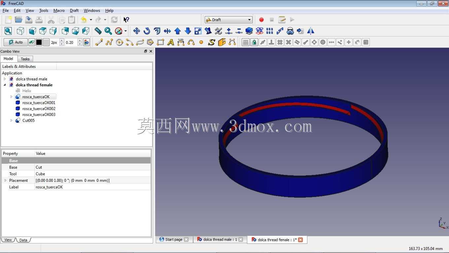This screenshot has width=449, height=253.
Task: Expand the Placement property row
Action: [x=5, y=181]
